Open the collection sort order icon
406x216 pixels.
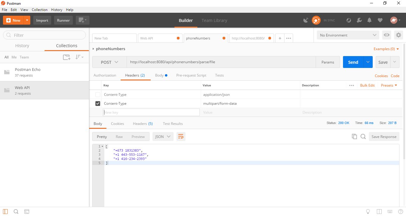point(79,57)
